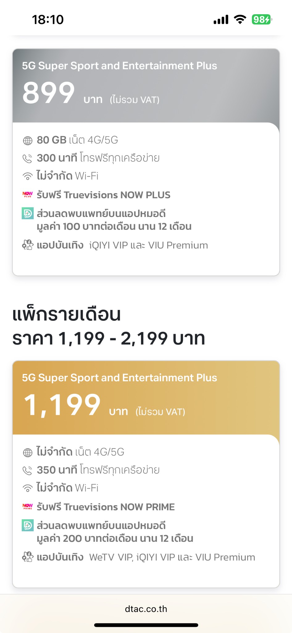Tap the หมอดี app icon in the 899 package

(27, 213)
